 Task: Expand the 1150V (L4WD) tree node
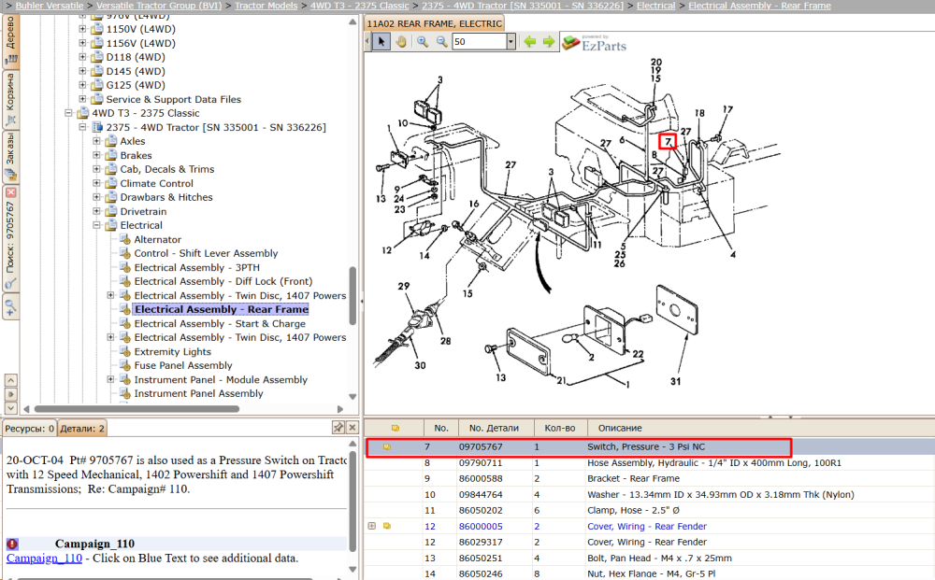pyautogui.click(x=82, y=29)
